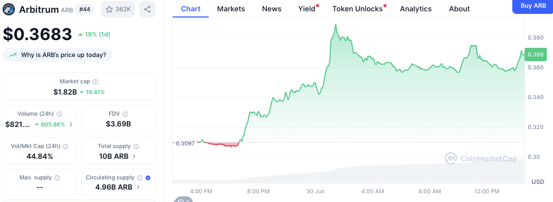Click the 0.368 current price label
The height and width of the screenshot is (202, 553).
(x=535, y=54)
